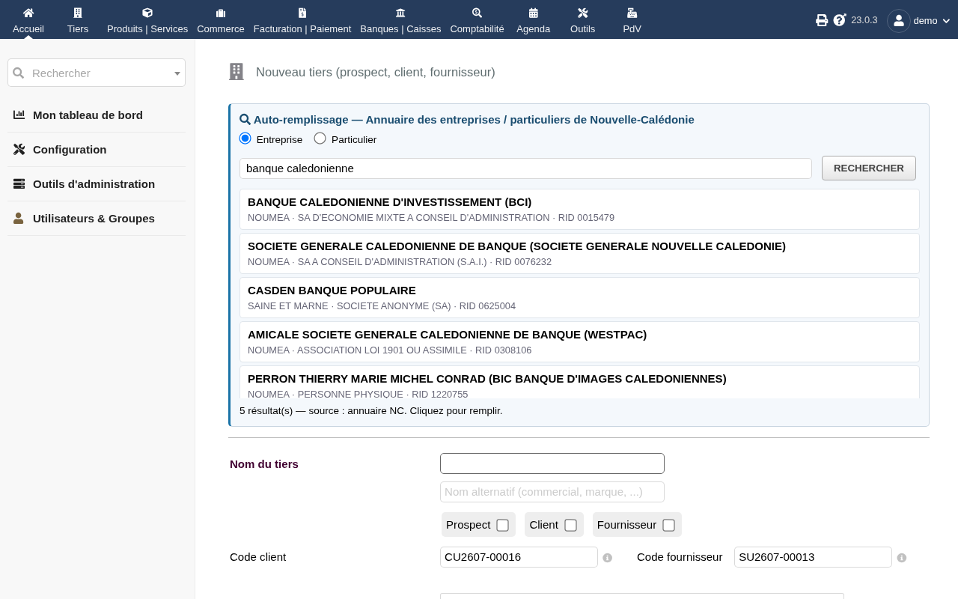Image resolution: width=958 pixels, height=599 pixels.
Task: Open the Comptabilité menu
Action: 477,19
